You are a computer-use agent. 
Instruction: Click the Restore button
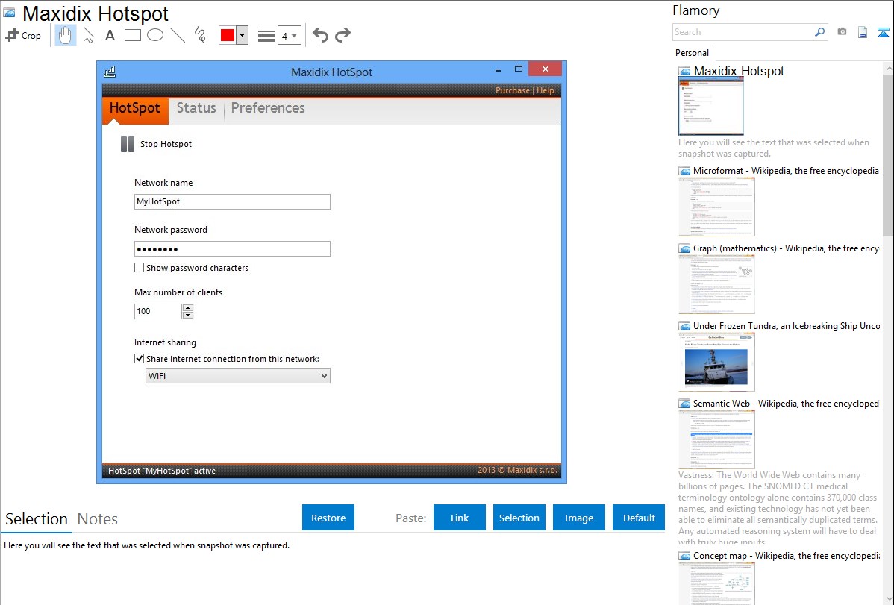[x=328, y=518]
